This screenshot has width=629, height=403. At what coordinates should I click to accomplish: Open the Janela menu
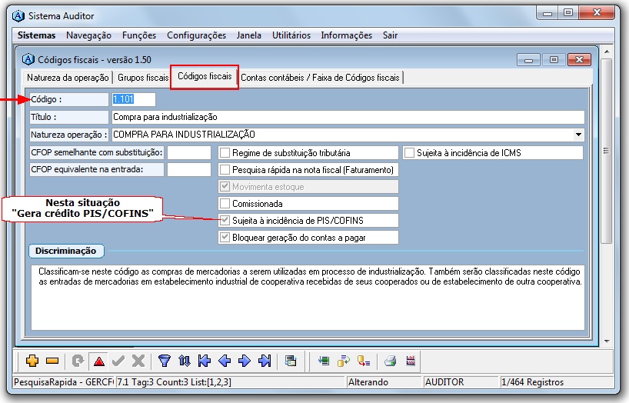pos(248,35)
